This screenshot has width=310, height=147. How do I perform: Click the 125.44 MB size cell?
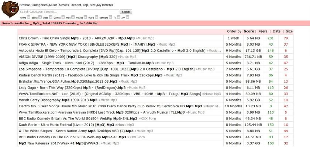coord(253,125)
